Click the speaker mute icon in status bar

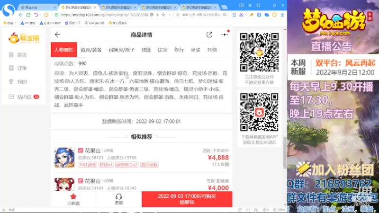point(248,210)
